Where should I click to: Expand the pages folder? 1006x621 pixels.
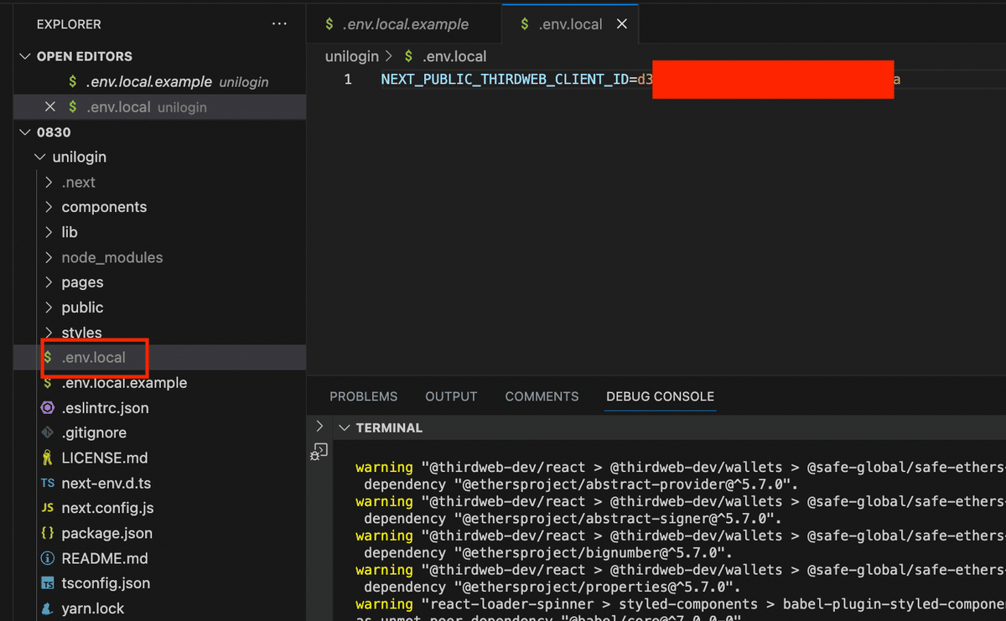click(49, 282)
